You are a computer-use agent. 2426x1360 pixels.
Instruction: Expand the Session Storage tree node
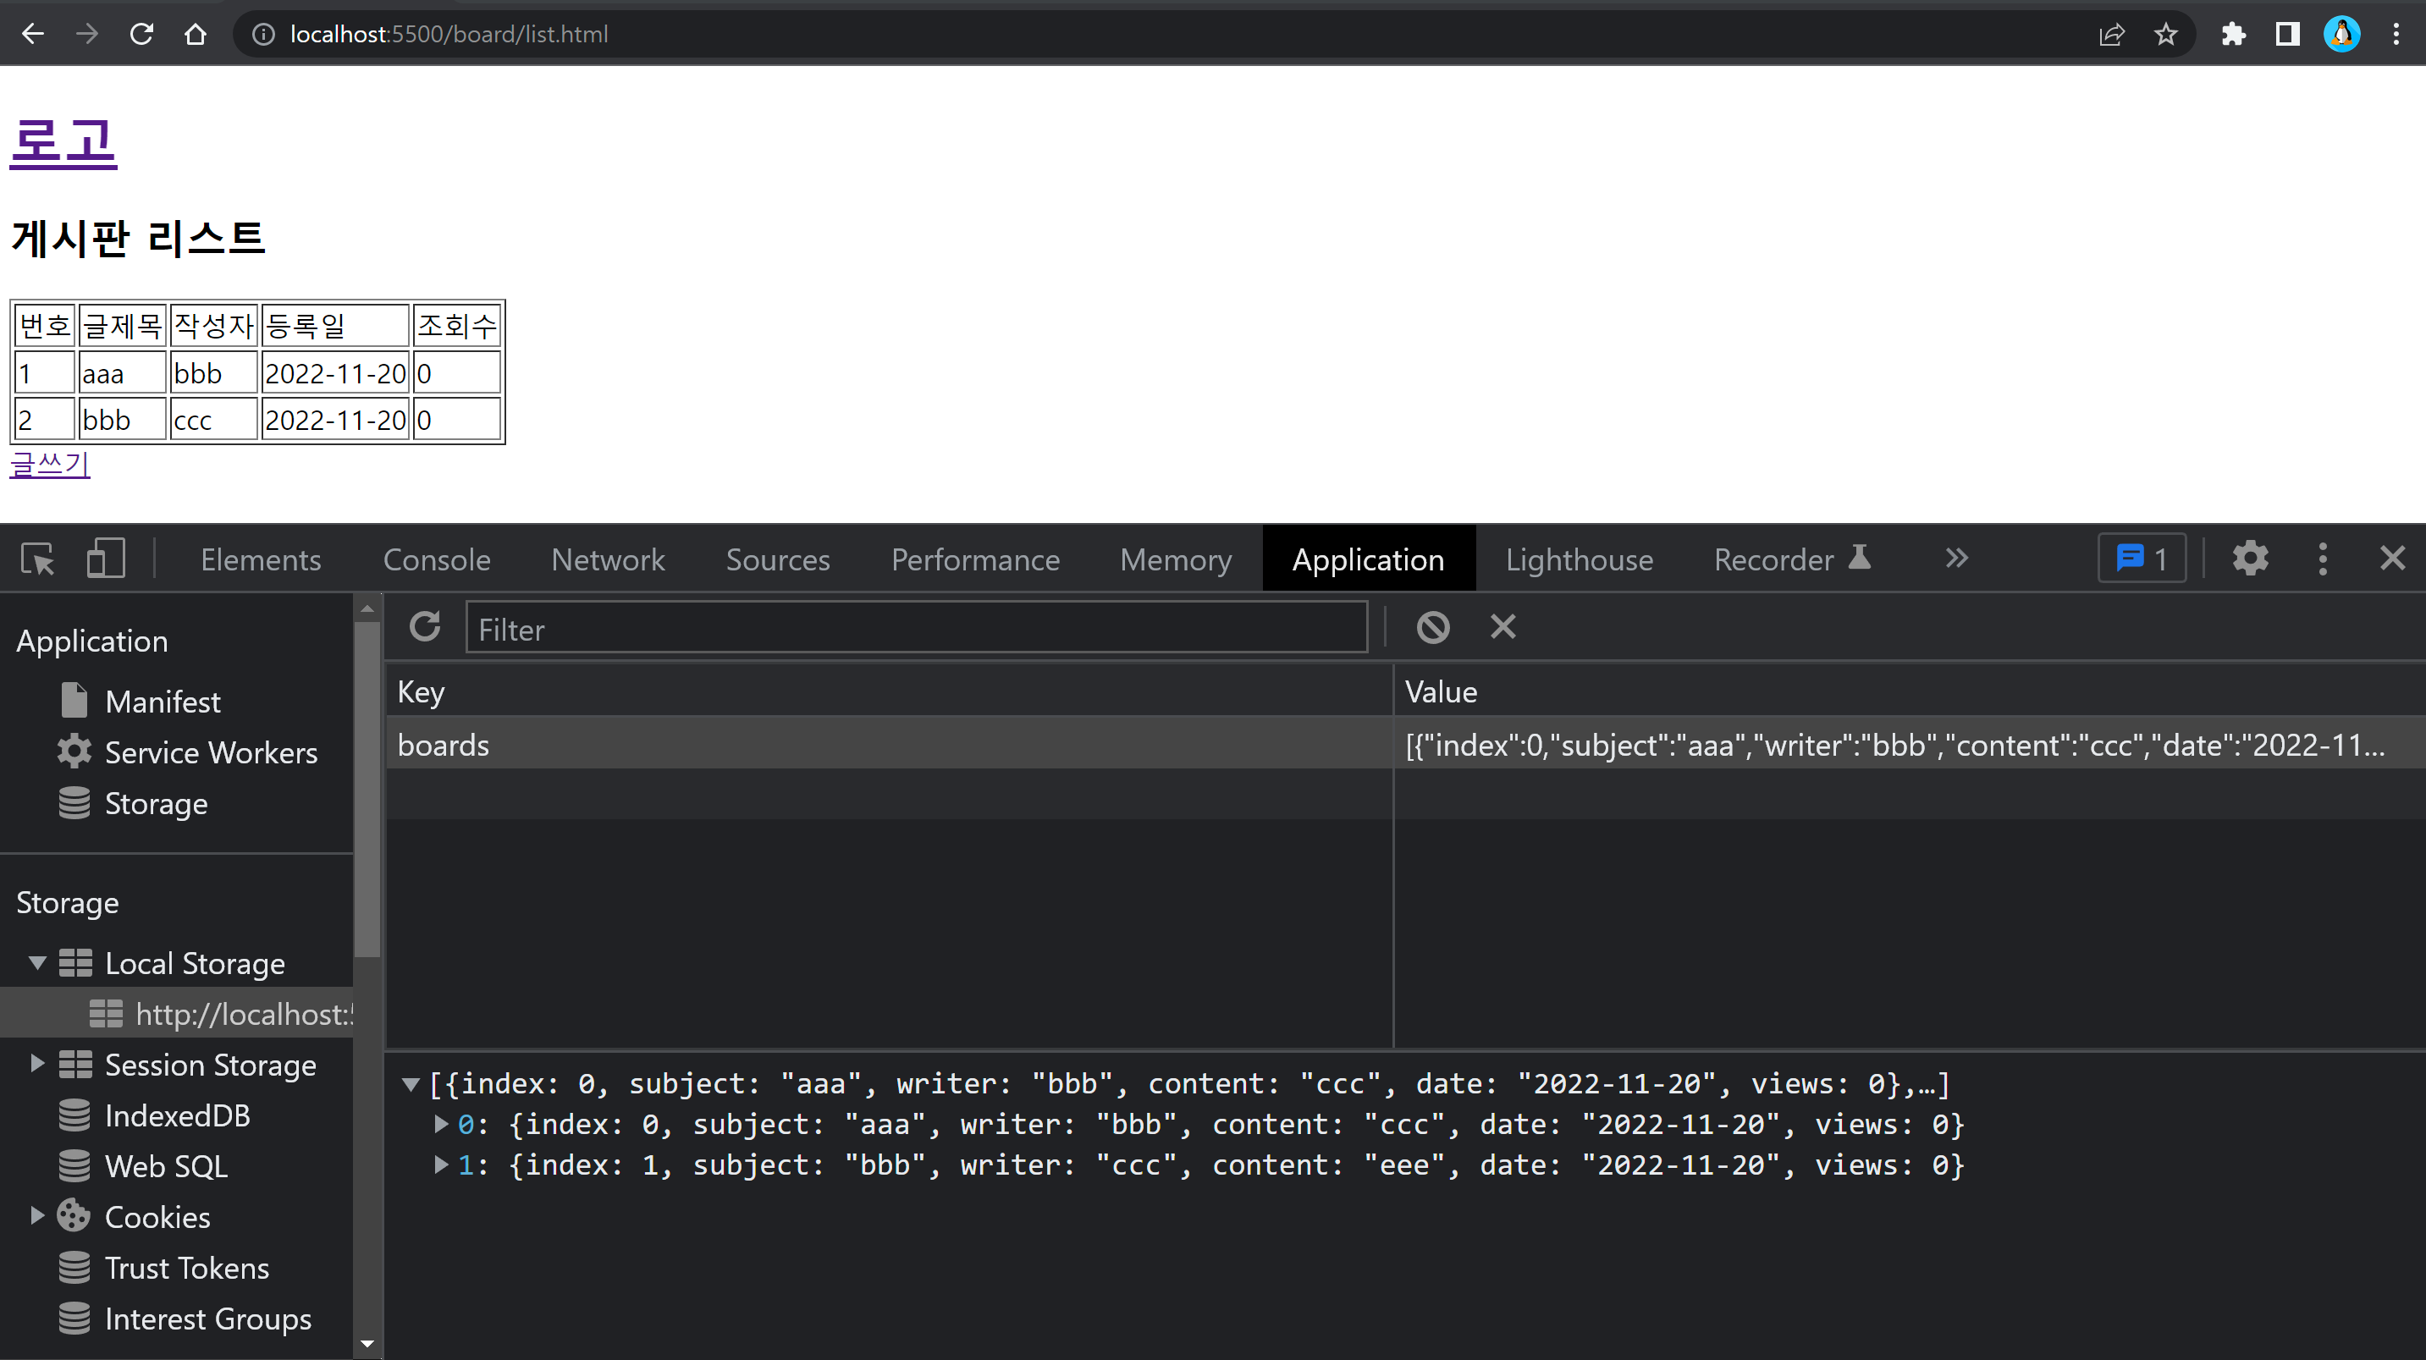click(38, 1065)
